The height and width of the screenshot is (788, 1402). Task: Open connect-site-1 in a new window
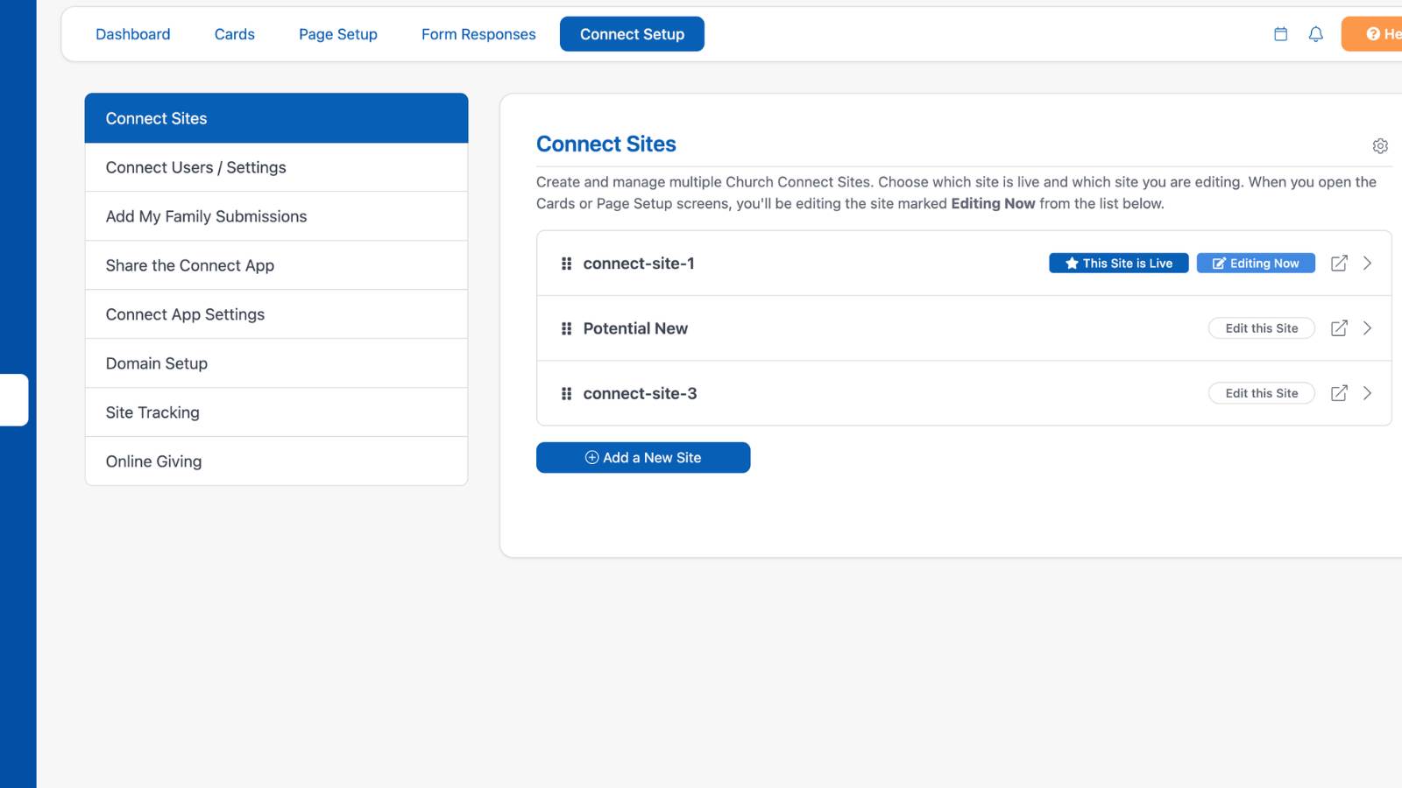pyautogui.click(x=1339, y=264)
